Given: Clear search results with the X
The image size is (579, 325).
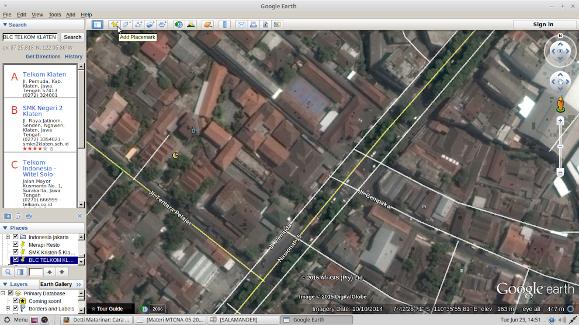Looking at the screenshot, I should pos(79,216).
